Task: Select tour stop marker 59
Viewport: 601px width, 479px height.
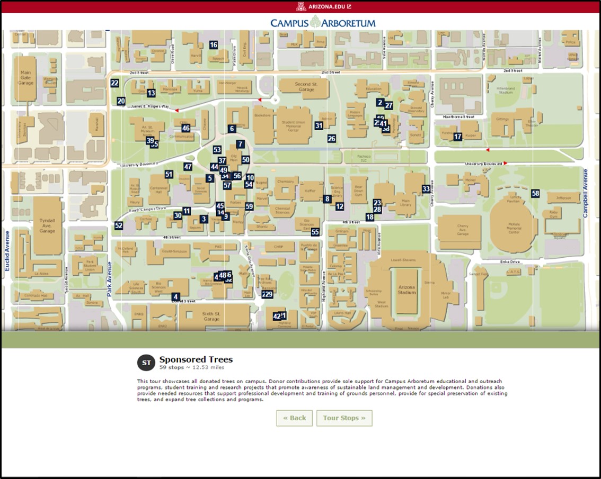Action: coord(250,206)
